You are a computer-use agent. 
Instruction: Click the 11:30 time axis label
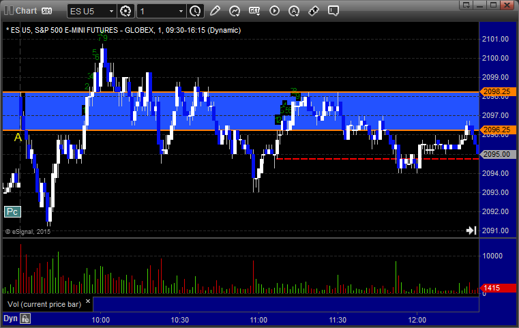pos(338,320)
